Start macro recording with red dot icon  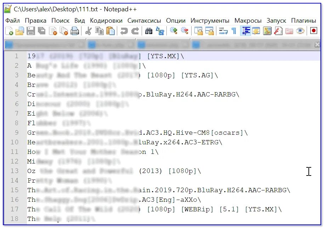pyautogui.click(x=313, y=31)
